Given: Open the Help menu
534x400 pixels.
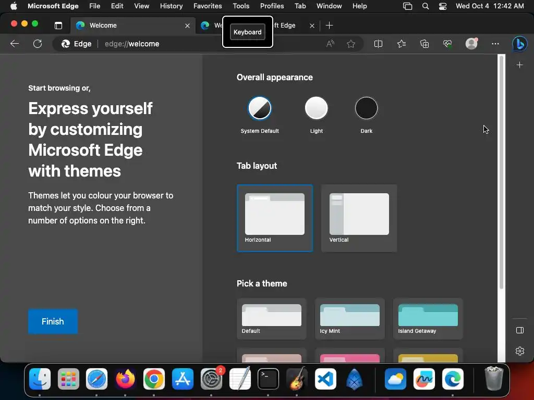Looking at the screenshot, I should coord(360,6).
